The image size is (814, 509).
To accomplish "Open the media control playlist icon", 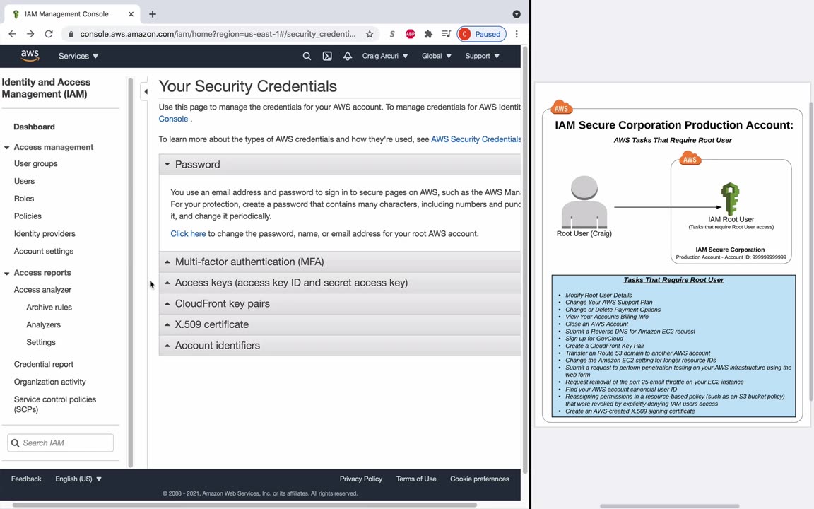I will pos(446,34).
